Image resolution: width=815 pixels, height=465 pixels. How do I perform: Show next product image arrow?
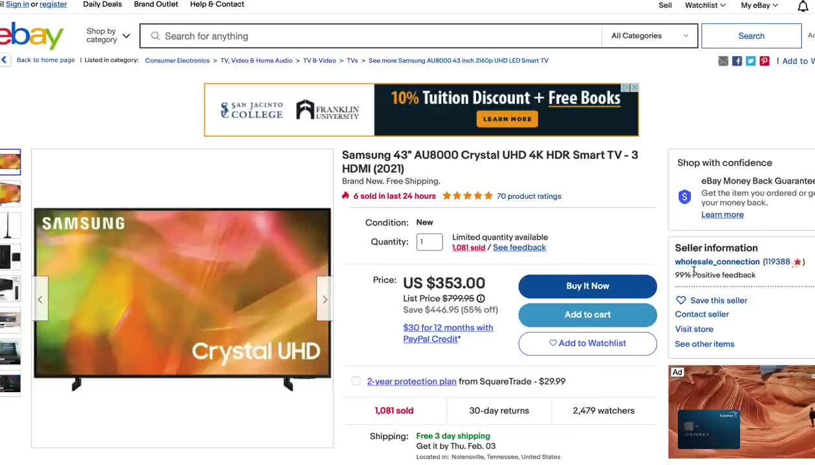[x=325, y=299]
